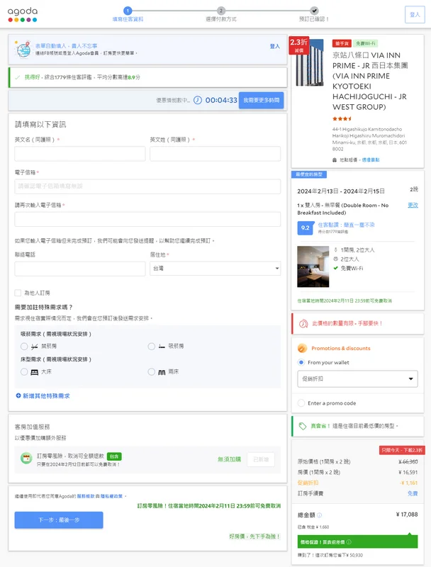431x567 pixels.
Task: Click the 下一步：最後一步 button
Action: point(59,520)
